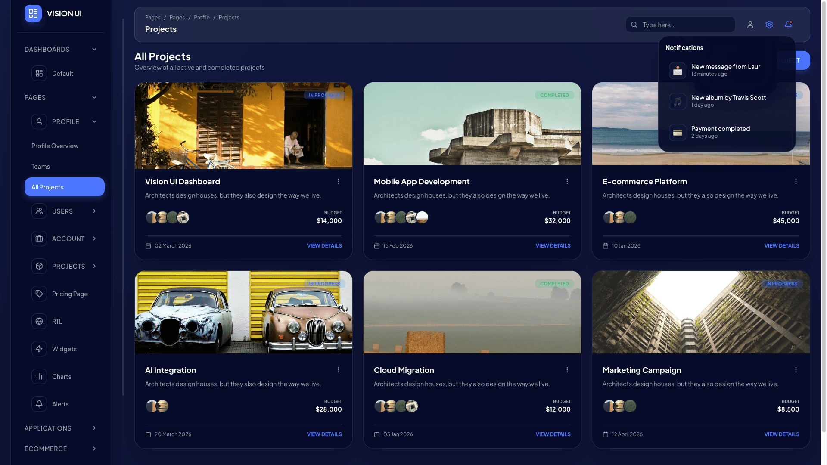Click the Widgets sidebar icon
The image size is (827, 465).
[39, 349]
